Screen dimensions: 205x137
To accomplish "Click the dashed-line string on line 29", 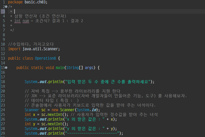I will (92, 133).
